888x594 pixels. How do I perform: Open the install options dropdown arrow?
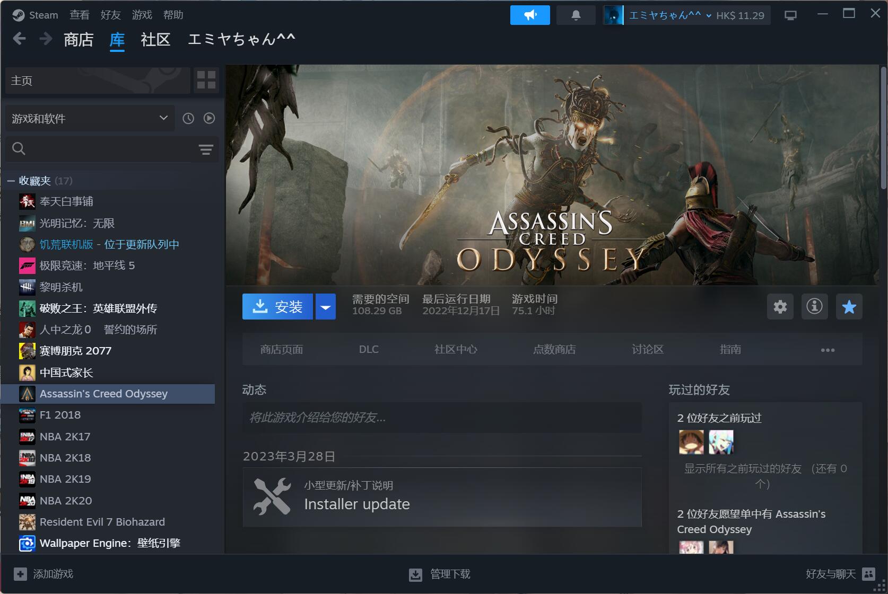326,307
